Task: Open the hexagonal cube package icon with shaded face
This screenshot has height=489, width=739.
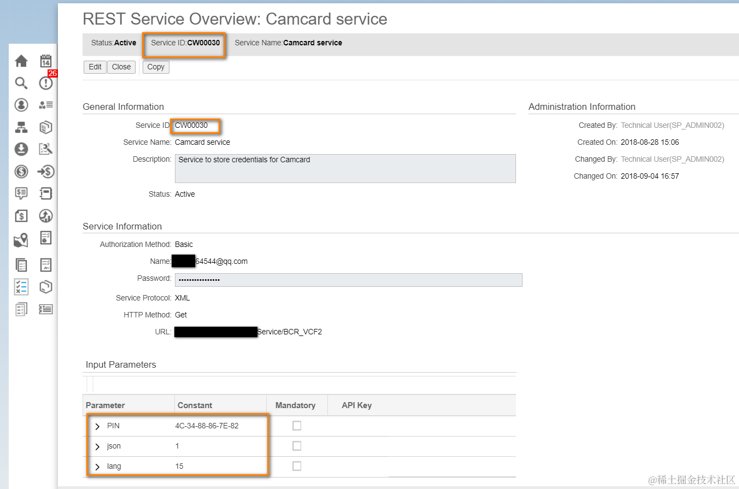Action: (x=46, y=127)
